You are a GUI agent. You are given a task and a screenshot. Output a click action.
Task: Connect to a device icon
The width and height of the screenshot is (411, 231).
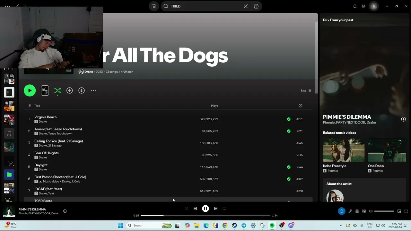tap(364, 211)
